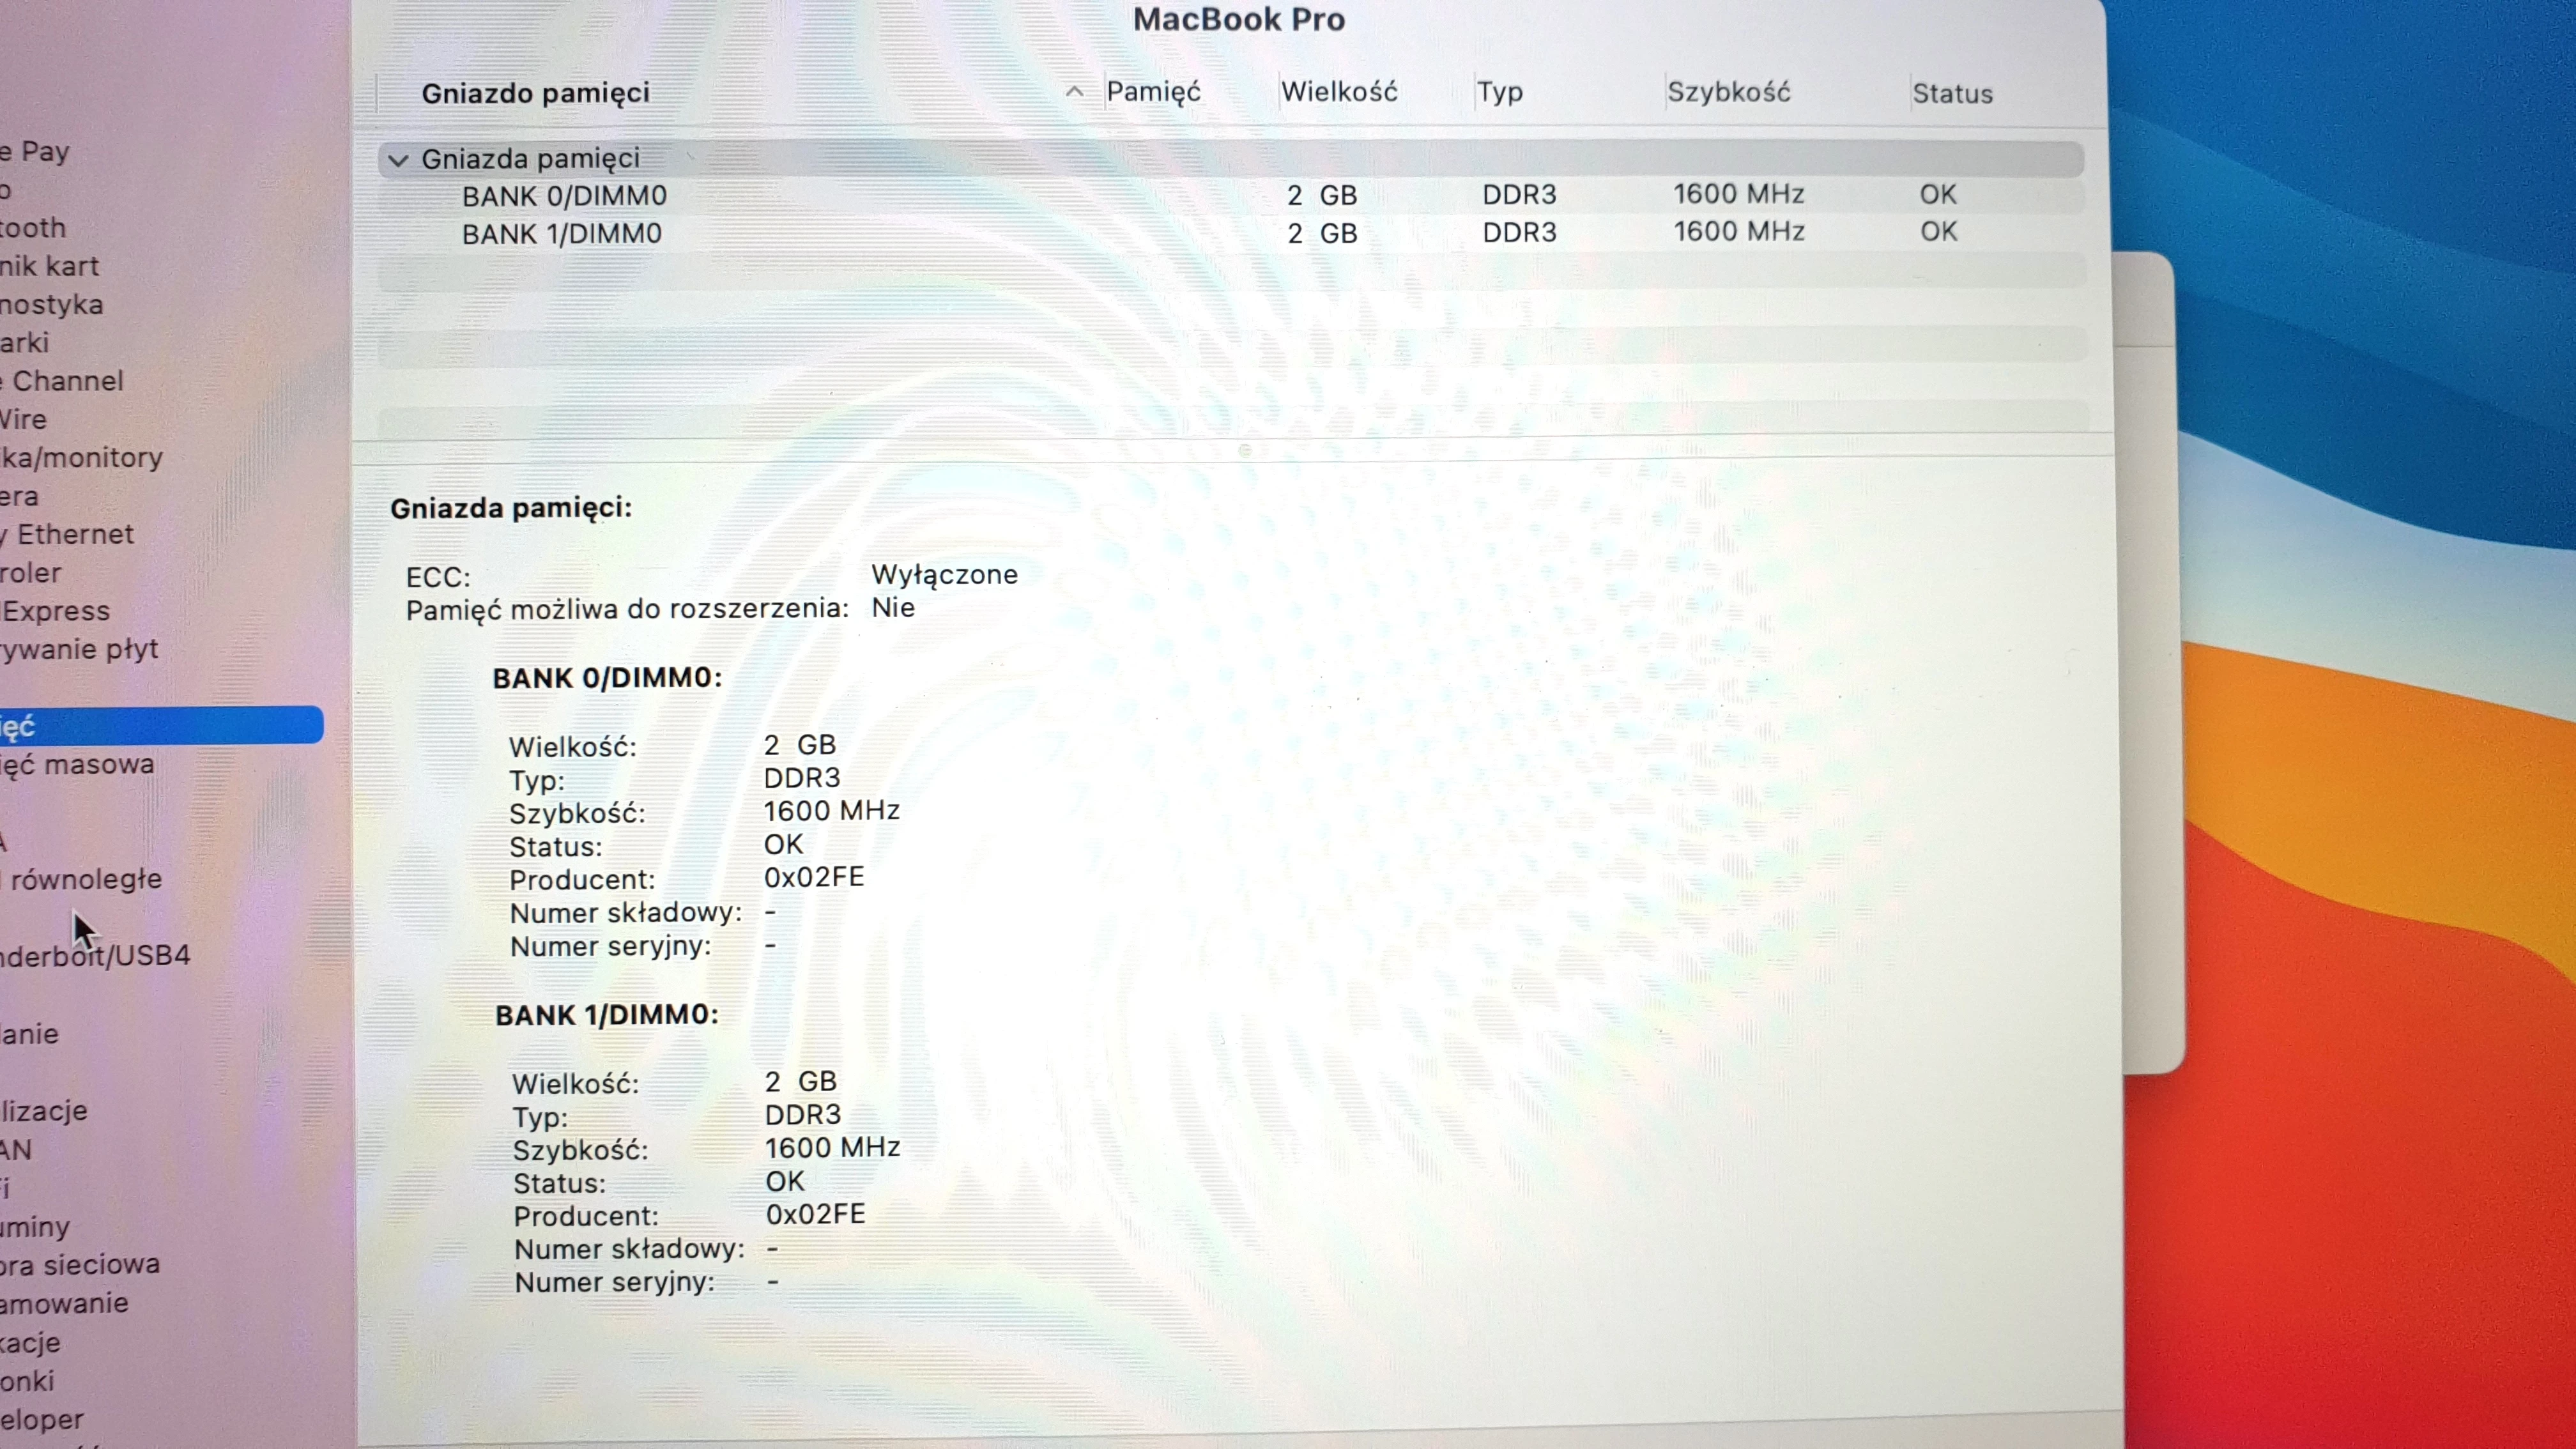Image resolution: width=2576 pixels, height=1449 pixels.
Task: Click the BANK 1/DIMM0 details heading
Action: tap(607, 1015)
